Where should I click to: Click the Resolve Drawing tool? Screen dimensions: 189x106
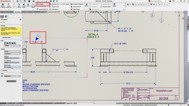coord(3,6)
